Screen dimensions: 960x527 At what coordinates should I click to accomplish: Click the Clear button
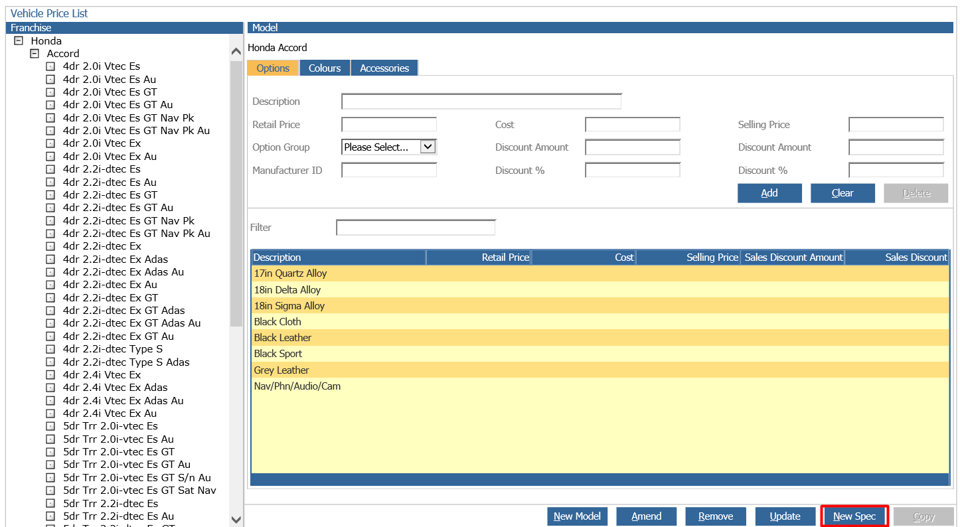pos(842,193)
